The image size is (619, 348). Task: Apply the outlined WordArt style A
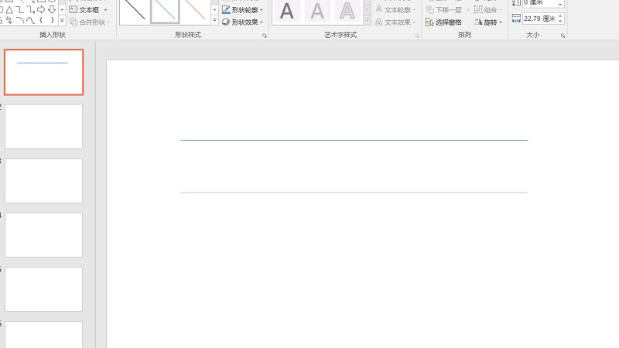click(347, 11)
